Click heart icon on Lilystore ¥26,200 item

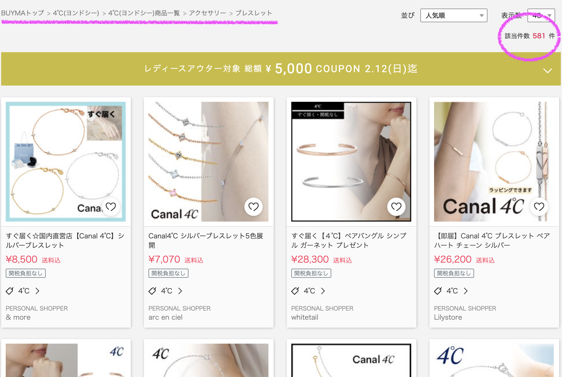[539, 206]
